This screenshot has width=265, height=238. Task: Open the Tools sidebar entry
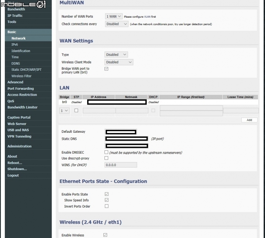(12, 22)
